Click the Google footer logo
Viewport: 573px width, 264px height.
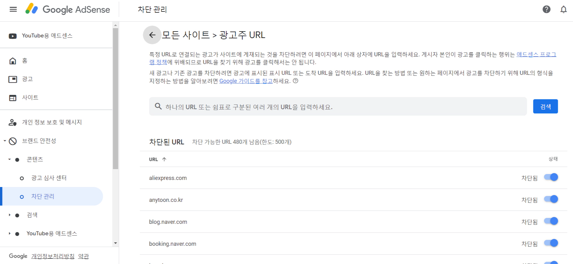coord(18,256)
